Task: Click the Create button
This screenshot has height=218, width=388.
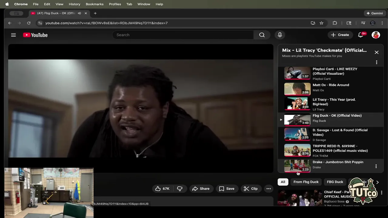Action: [x=340, y=35]
